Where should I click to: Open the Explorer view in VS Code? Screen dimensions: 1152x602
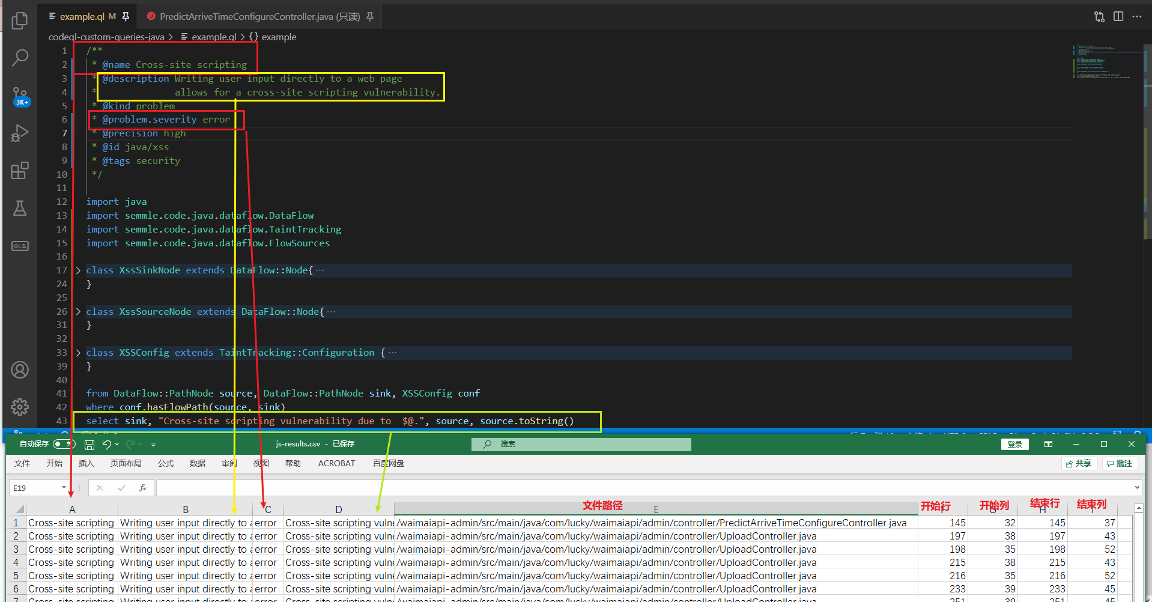pos(20,20)
